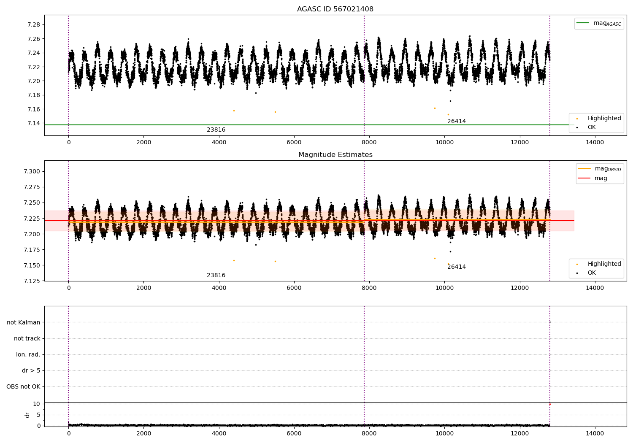This screenshot has height=443, width=633.
Task: Select the mag OBSID legend entry in middle plot
Action: (599, 169)
